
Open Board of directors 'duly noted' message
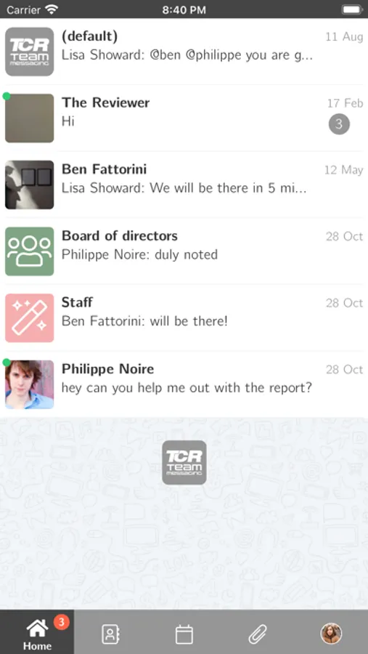184,251
